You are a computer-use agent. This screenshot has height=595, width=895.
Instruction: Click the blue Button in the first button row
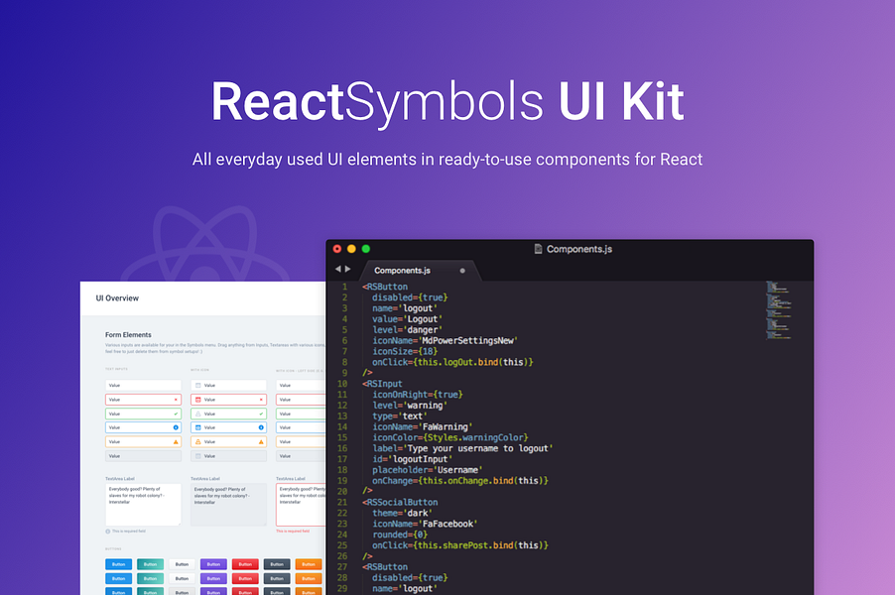click(119, 564)
